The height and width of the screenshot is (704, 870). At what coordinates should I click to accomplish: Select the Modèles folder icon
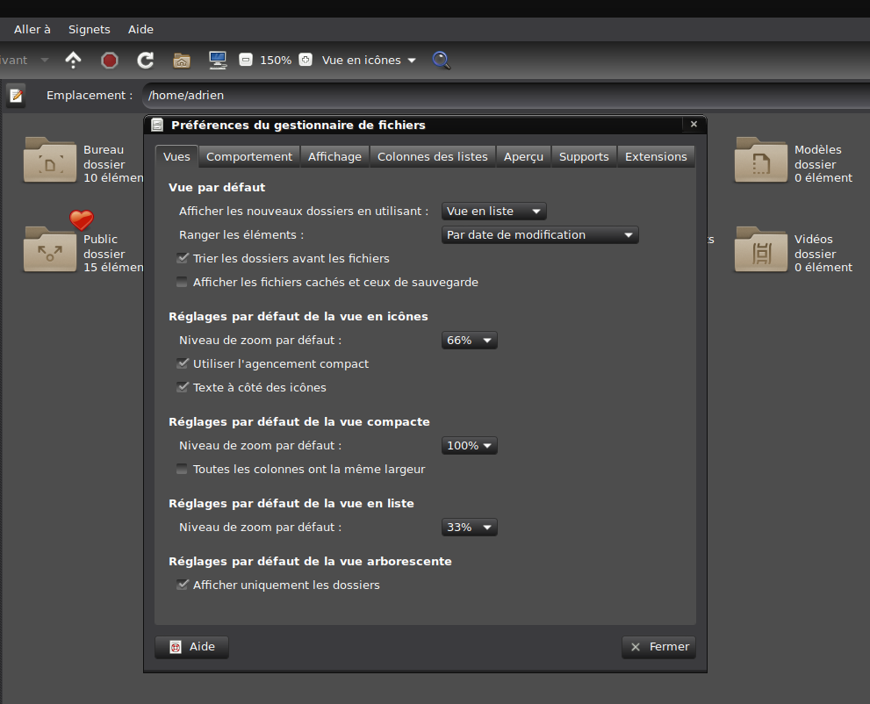pyautogui.click(x=760, y=161)
